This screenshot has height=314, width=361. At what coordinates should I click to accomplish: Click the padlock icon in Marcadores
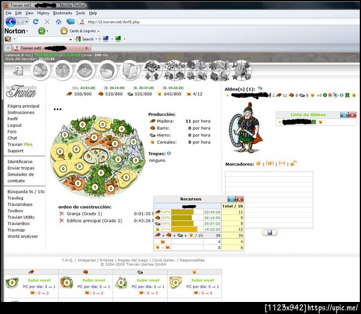coord(293,164)
